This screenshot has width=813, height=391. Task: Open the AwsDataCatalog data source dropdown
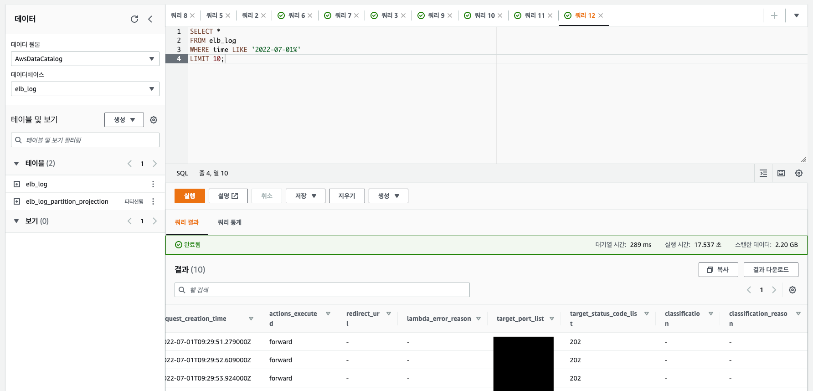[x=85, y=59]
